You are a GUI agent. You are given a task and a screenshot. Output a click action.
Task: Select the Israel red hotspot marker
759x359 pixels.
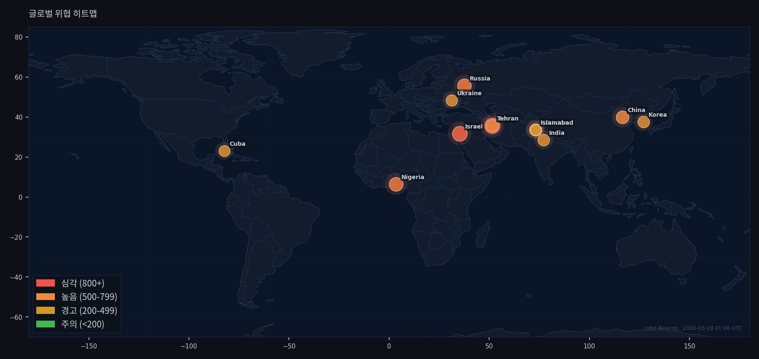pos(460,134)
